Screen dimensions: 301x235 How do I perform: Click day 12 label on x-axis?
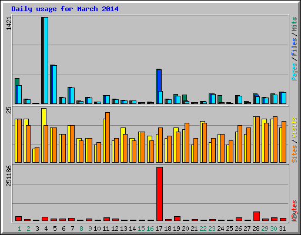[x=115, y=229]
